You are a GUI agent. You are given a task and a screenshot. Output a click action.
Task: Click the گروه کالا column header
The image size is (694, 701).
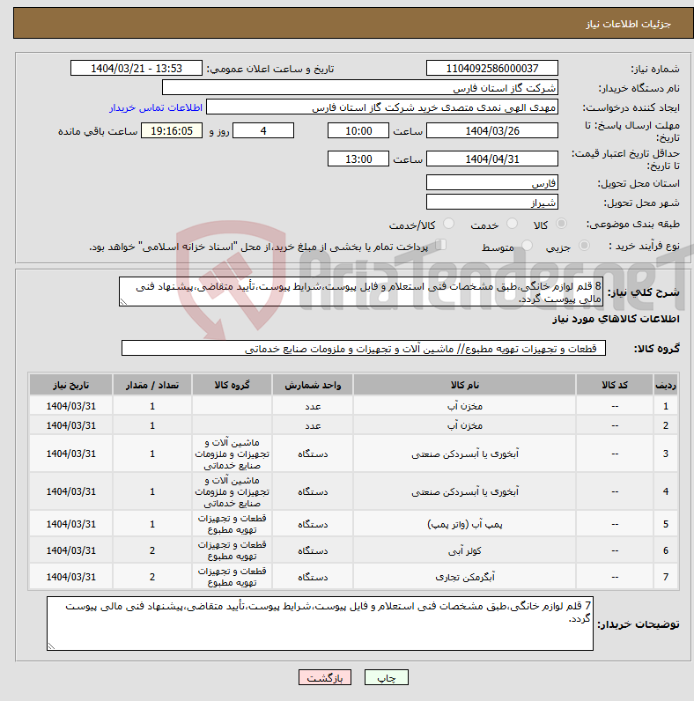[x=233, y=385]
